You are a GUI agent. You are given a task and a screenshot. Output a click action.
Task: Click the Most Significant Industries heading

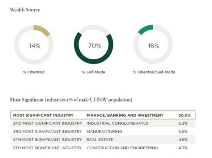pyautogui.click(x=71, y=100)
